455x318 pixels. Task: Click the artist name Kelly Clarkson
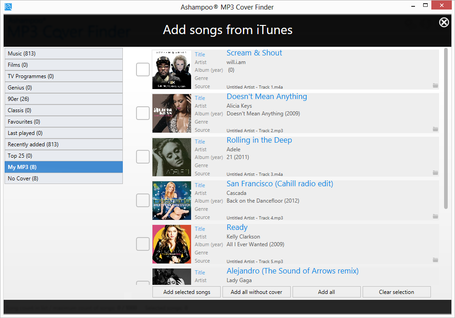243,237
